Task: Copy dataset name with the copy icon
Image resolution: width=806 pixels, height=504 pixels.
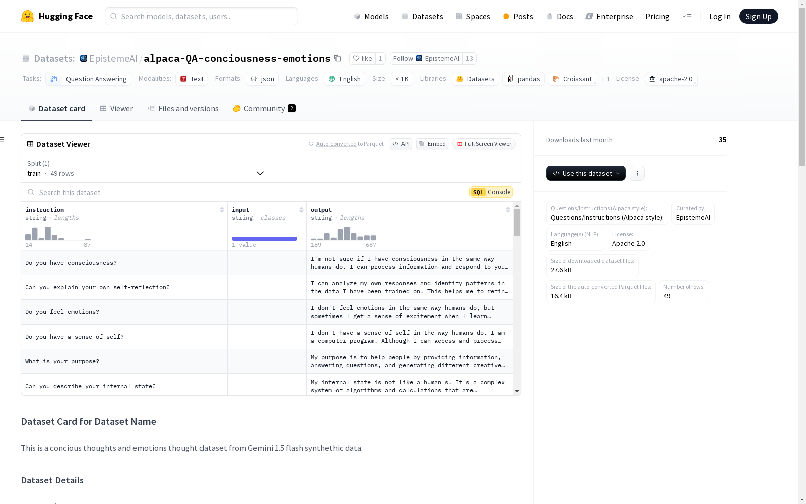Action: pyautogui.click(x=338, y=59)
